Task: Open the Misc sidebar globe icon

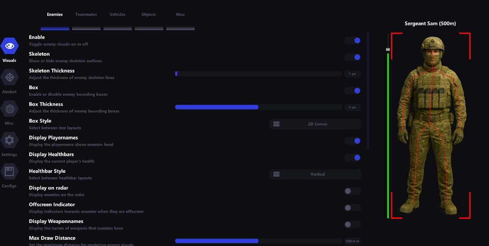Action: pyautogui.click(x=9, y=108)
